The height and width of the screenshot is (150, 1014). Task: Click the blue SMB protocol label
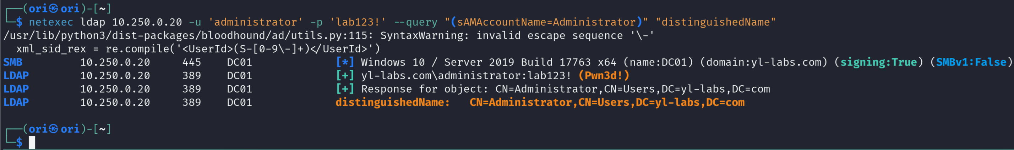click(12, 62)
